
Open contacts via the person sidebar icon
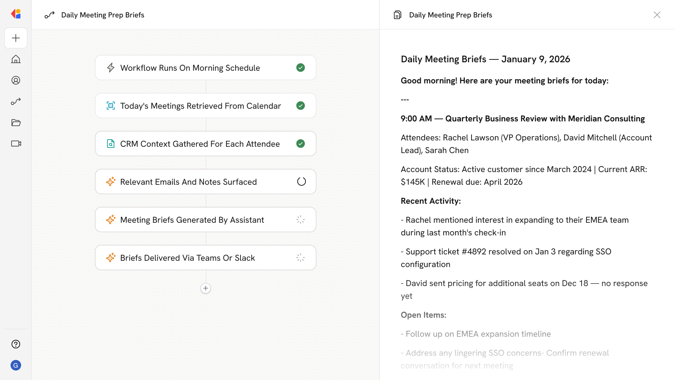15,80
